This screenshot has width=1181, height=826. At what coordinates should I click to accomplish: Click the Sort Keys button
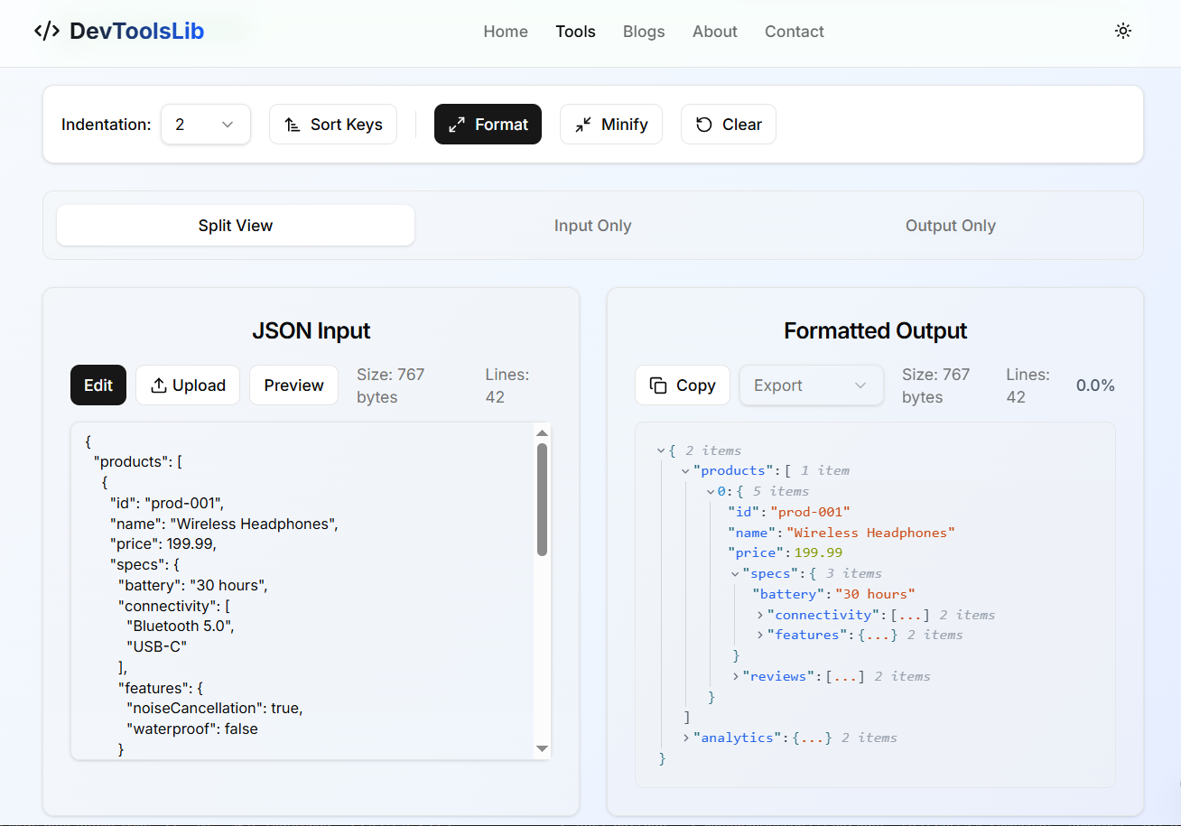pyautogui.click(x=333, y=125)
